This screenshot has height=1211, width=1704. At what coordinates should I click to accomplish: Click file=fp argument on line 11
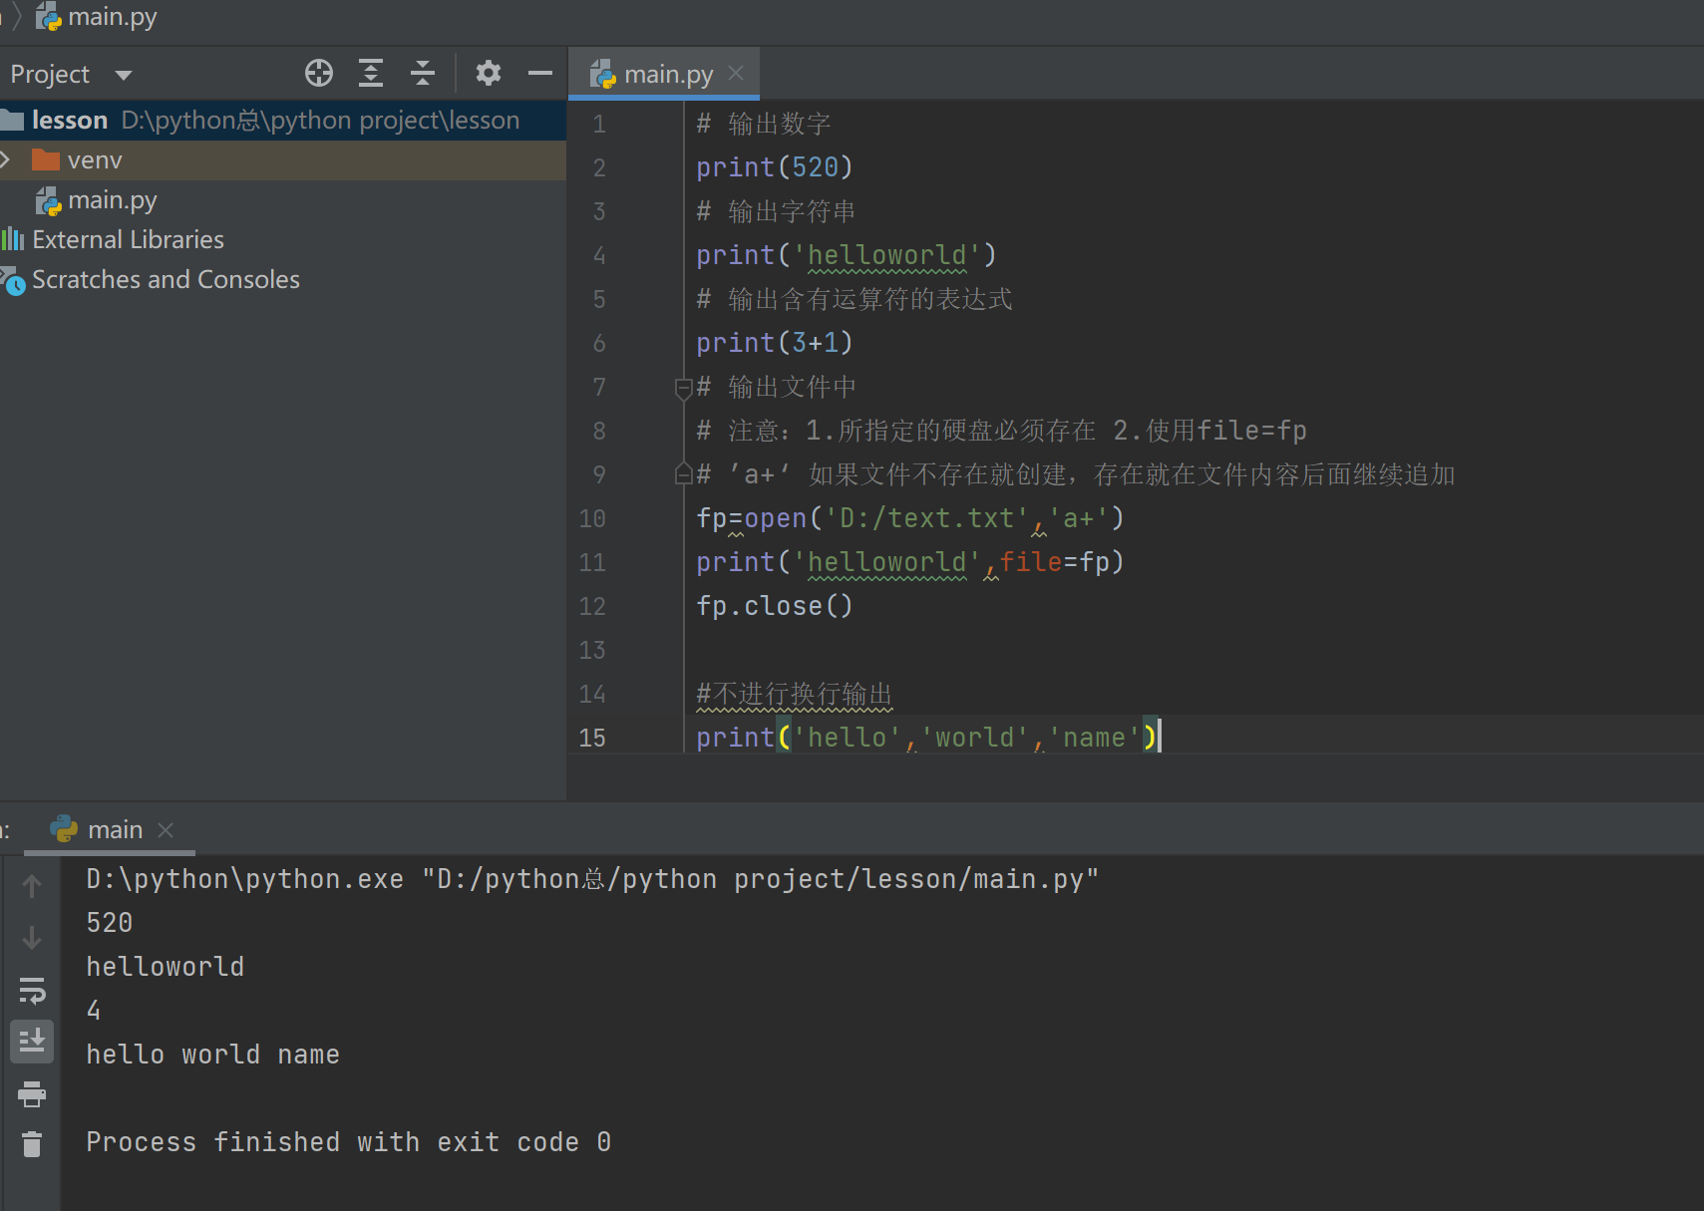click(1054, 562)
